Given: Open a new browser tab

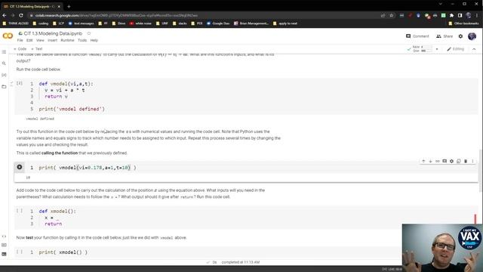Looking at the screenshot, I should tap(69, 6).
